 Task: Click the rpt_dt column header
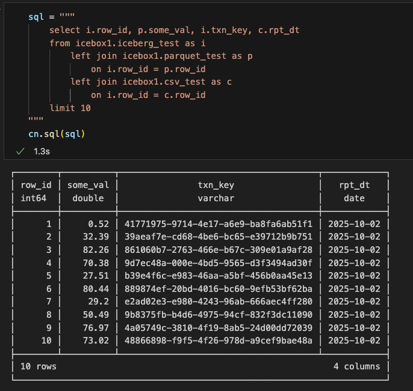354,185
